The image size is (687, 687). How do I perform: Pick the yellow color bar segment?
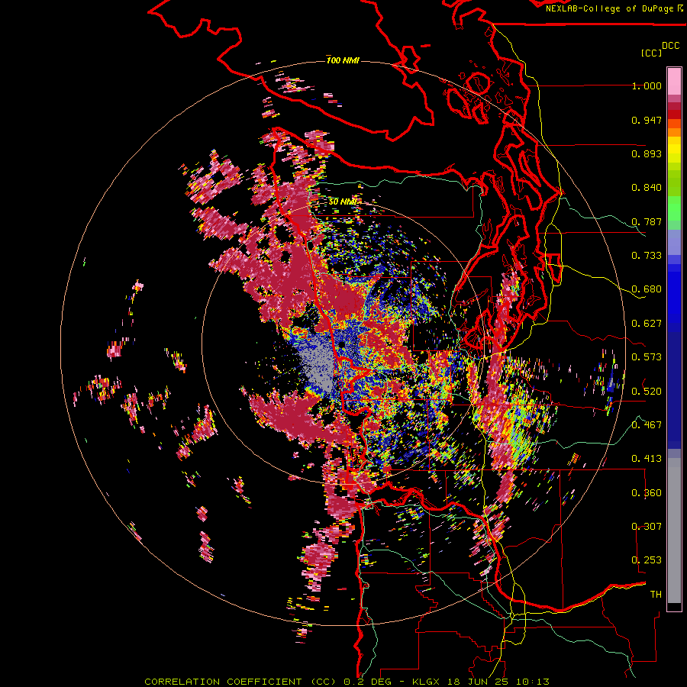(674, 150)
